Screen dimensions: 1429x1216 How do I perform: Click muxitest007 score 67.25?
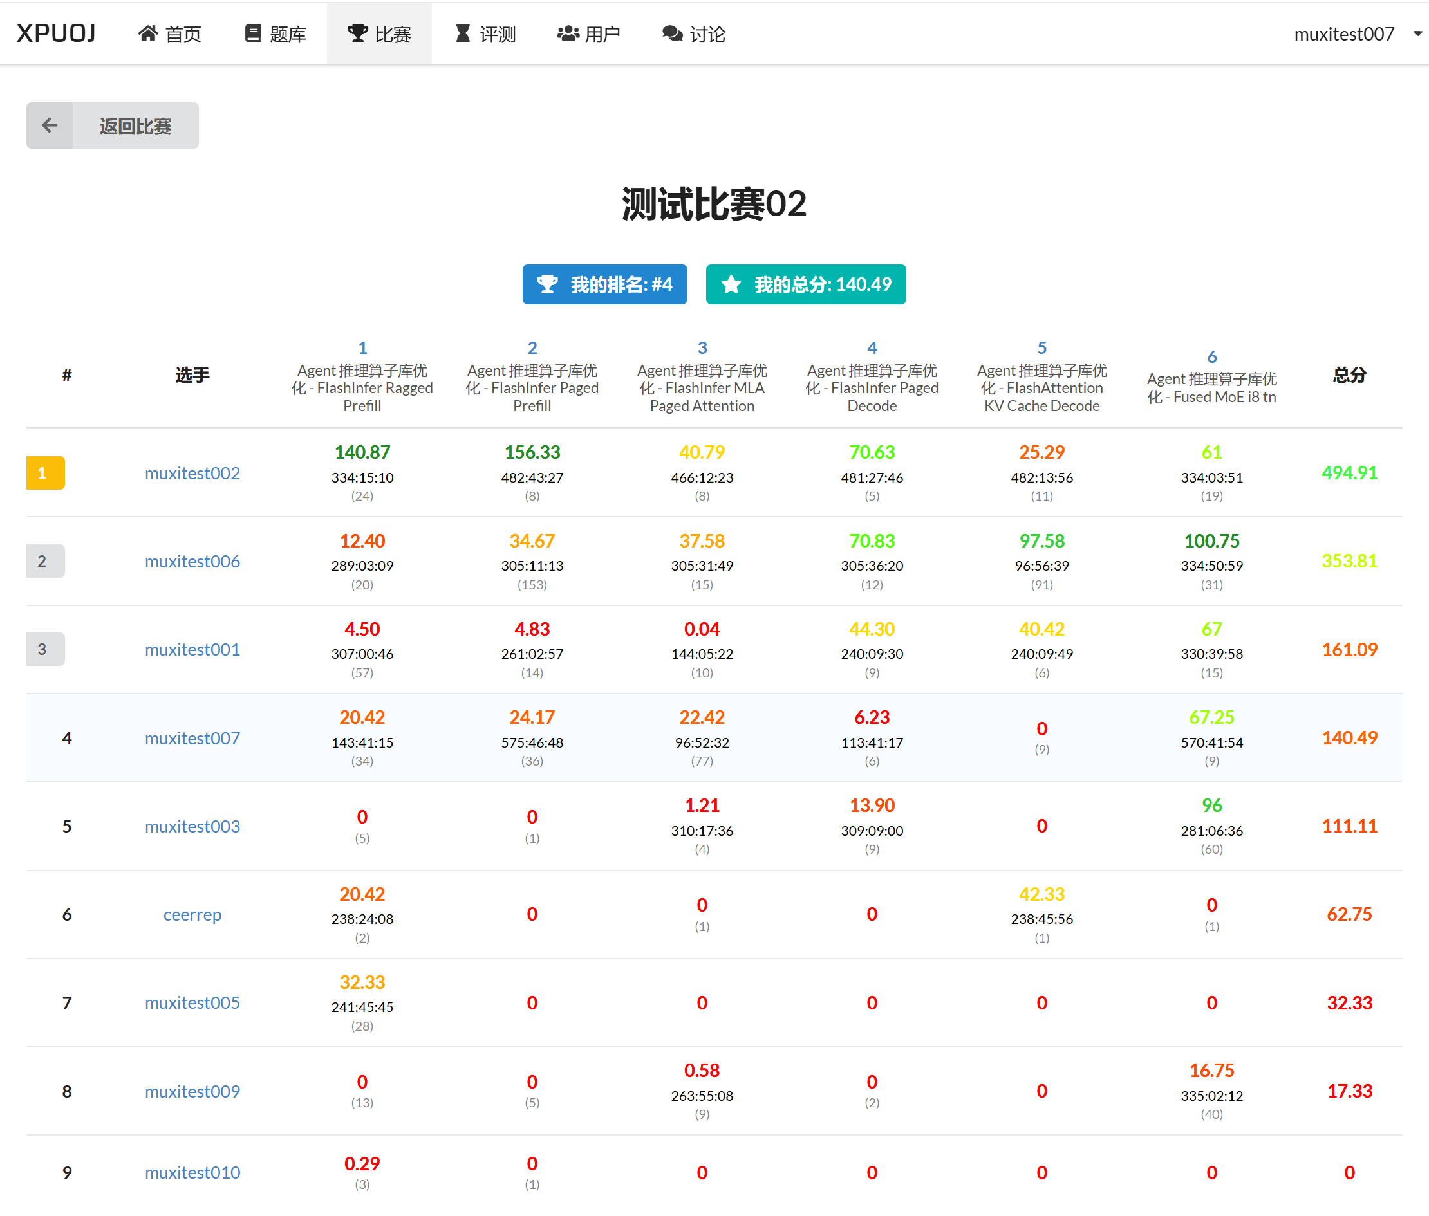1211,717
